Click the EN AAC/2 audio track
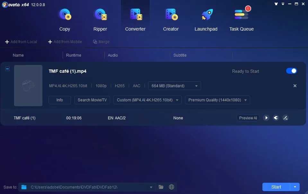 (x=117, y=118)
